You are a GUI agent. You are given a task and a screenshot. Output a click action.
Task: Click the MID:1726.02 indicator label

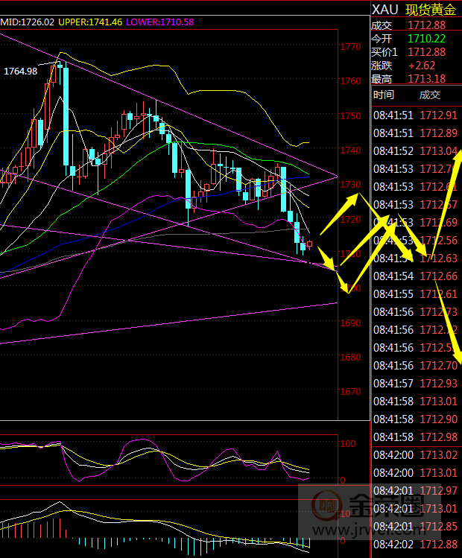(x=25, y=22)
